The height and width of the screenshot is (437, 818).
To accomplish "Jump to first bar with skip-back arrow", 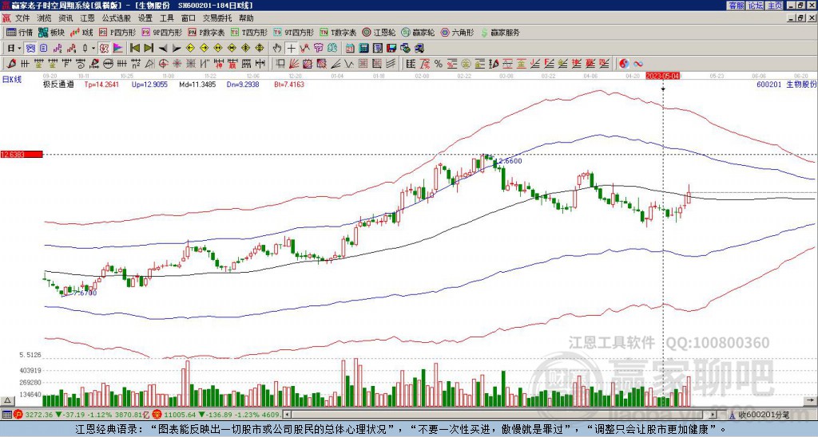I will [x=134, y=49].
